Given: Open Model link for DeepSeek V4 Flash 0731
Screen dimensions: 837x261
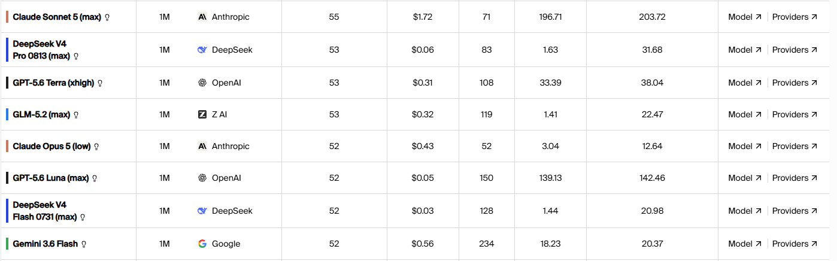Looking at the screenshot, I should (x=745, y=211).
